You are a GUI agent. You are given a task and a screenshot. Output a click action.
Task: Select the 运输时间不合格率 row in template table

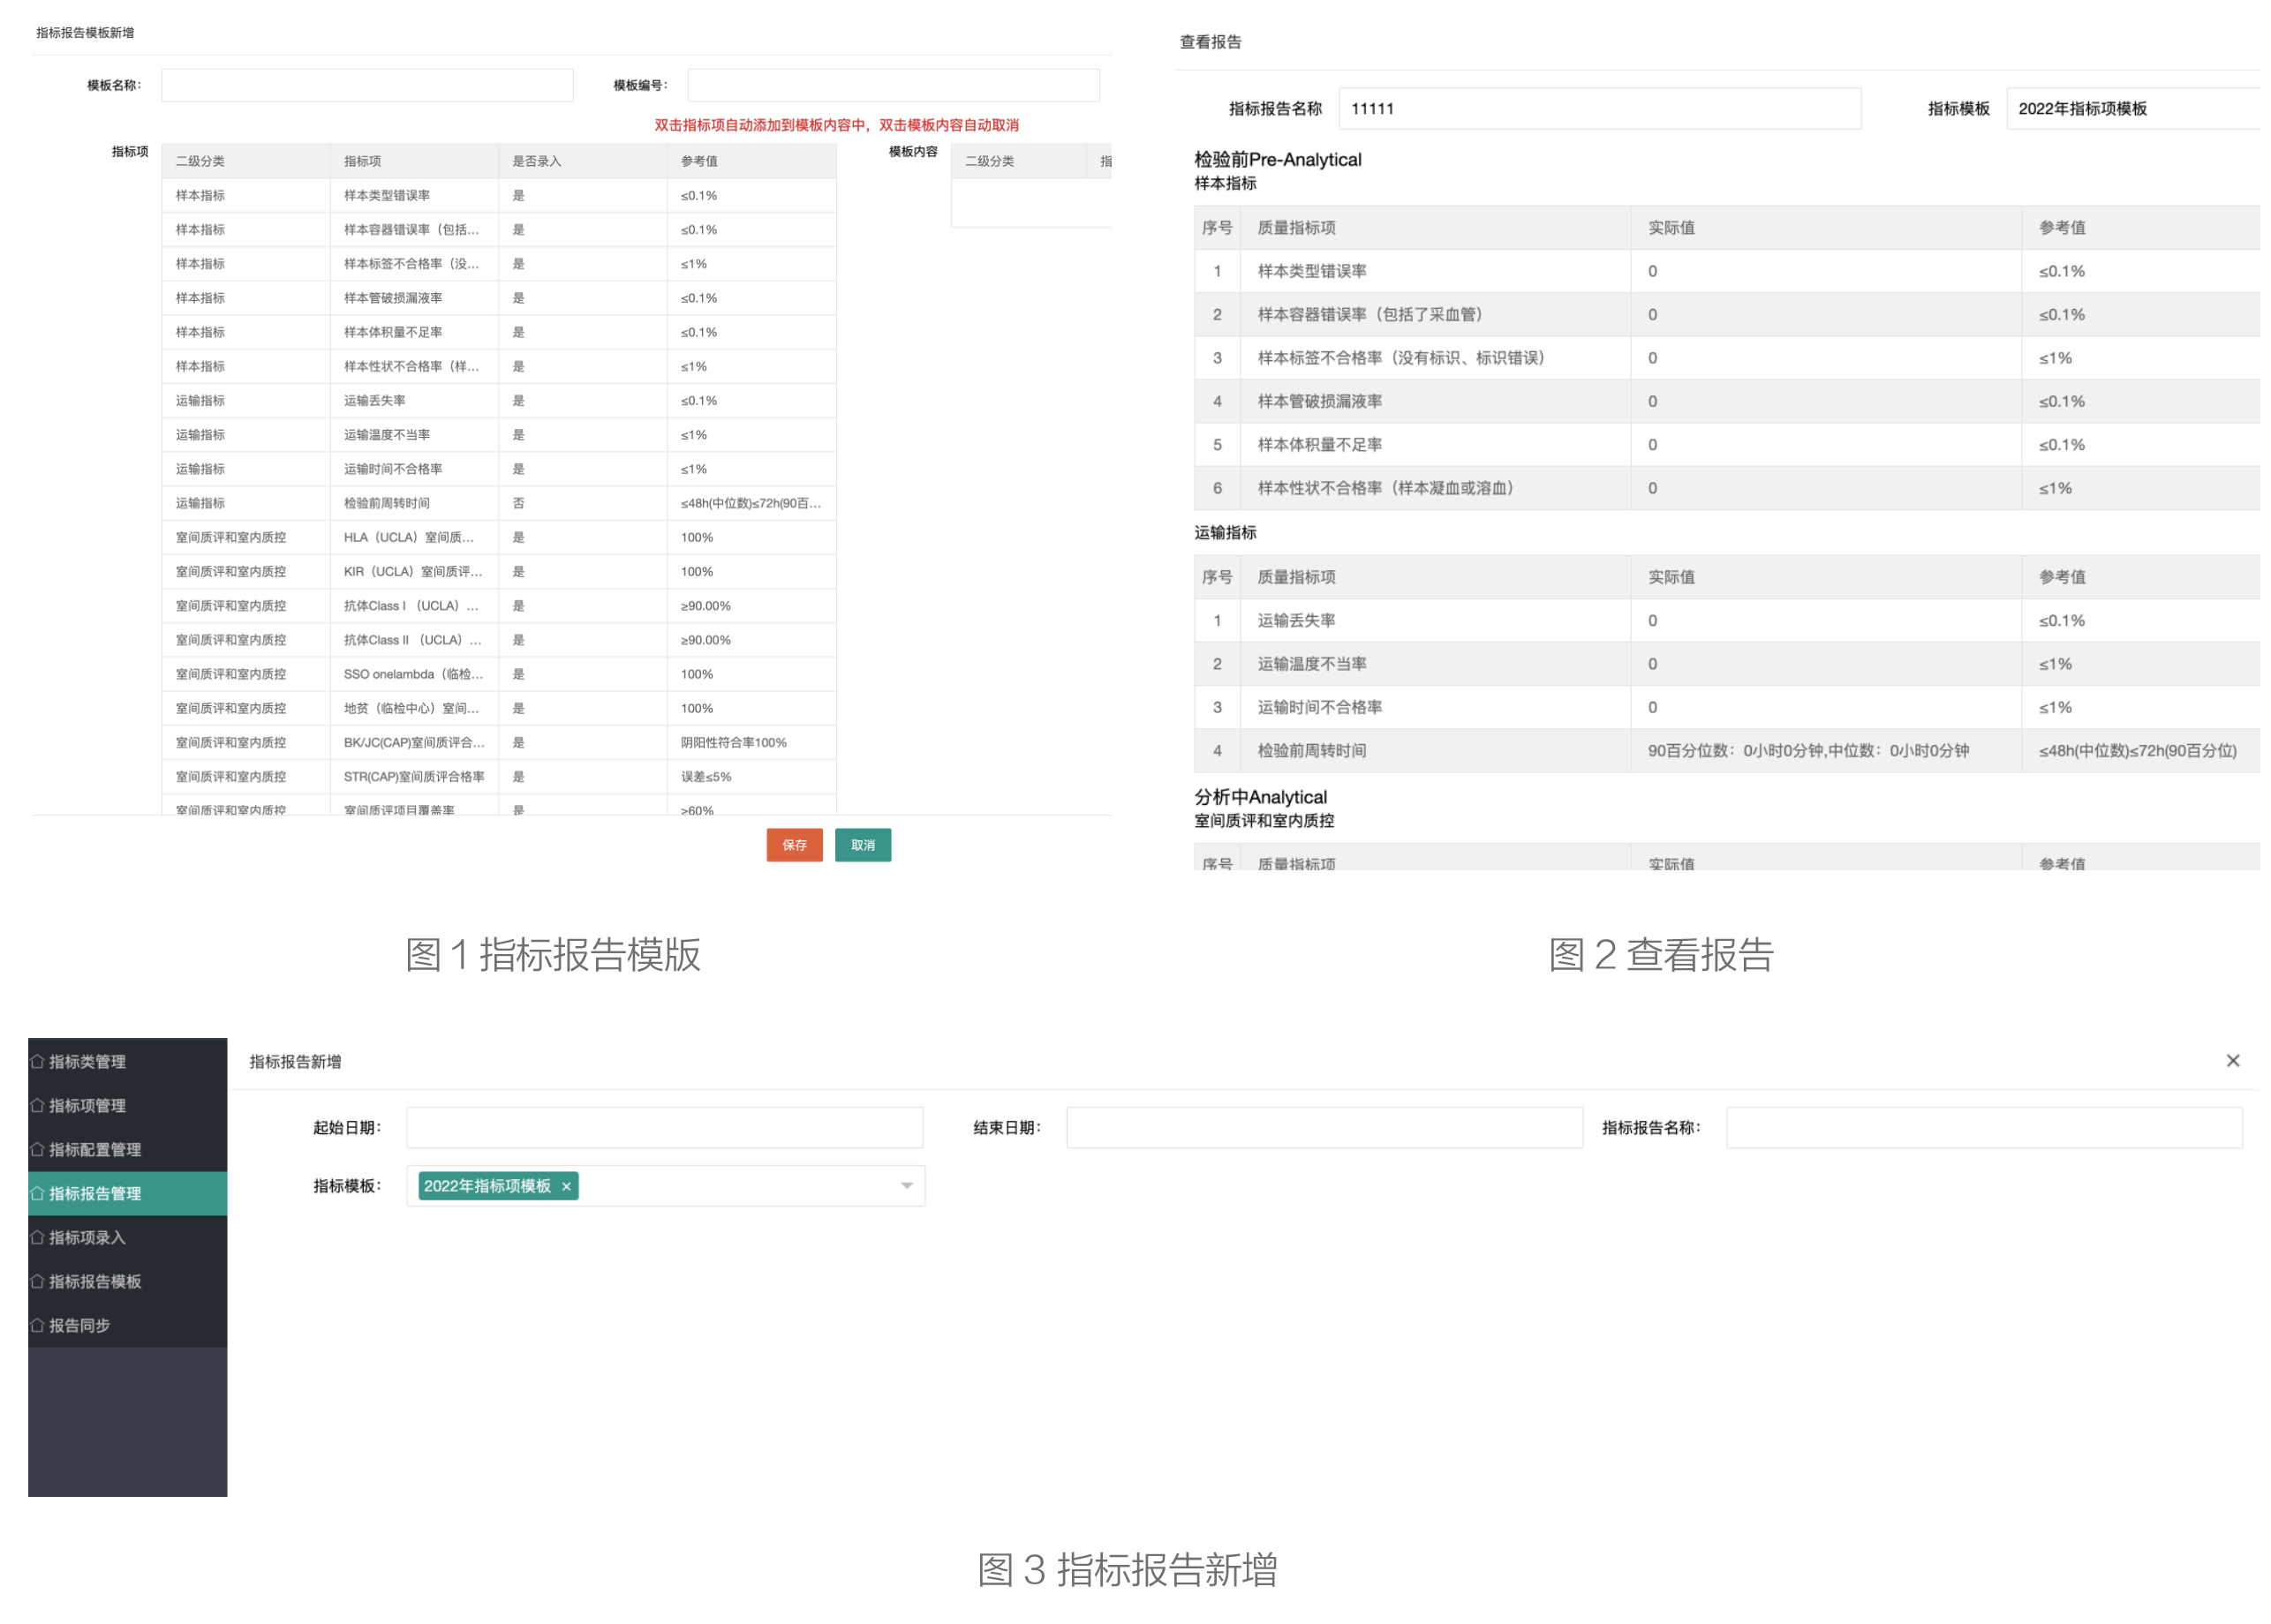coord(498,469)
